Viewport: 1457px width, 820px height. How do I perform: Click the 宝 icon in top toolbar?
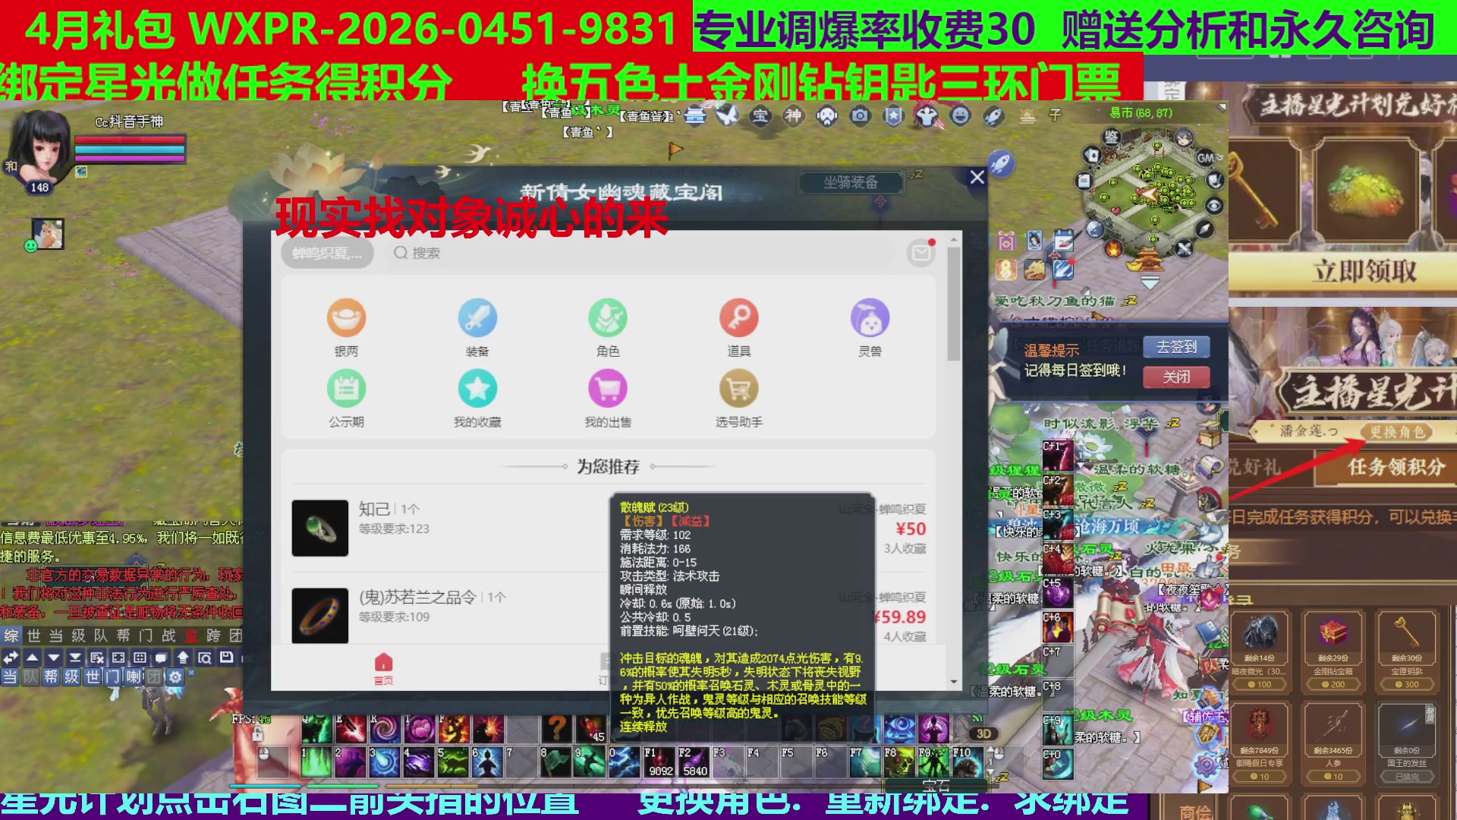tap(760, 115)
